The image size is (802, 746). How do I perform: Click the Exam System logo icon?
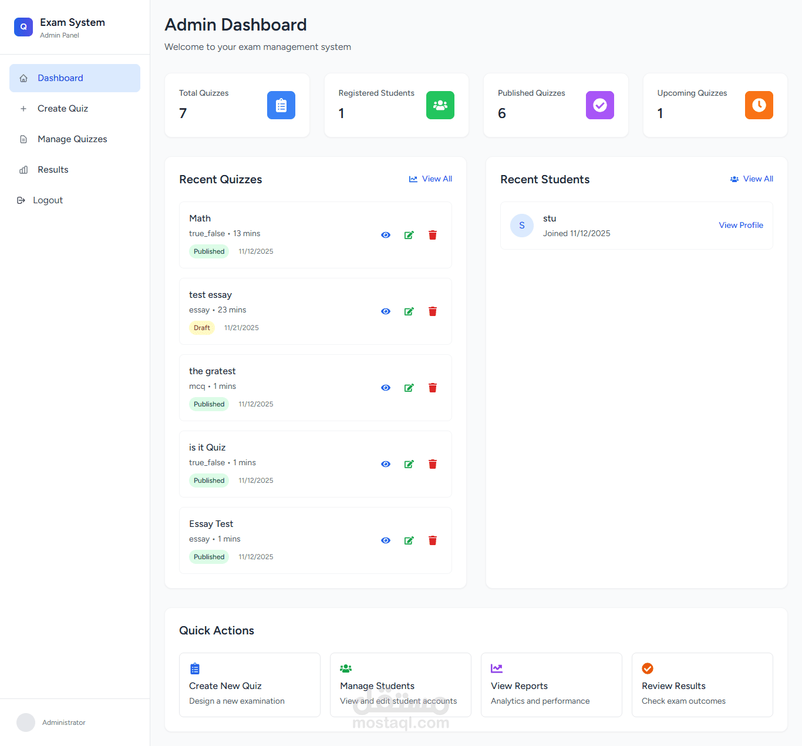click(23, 26)
